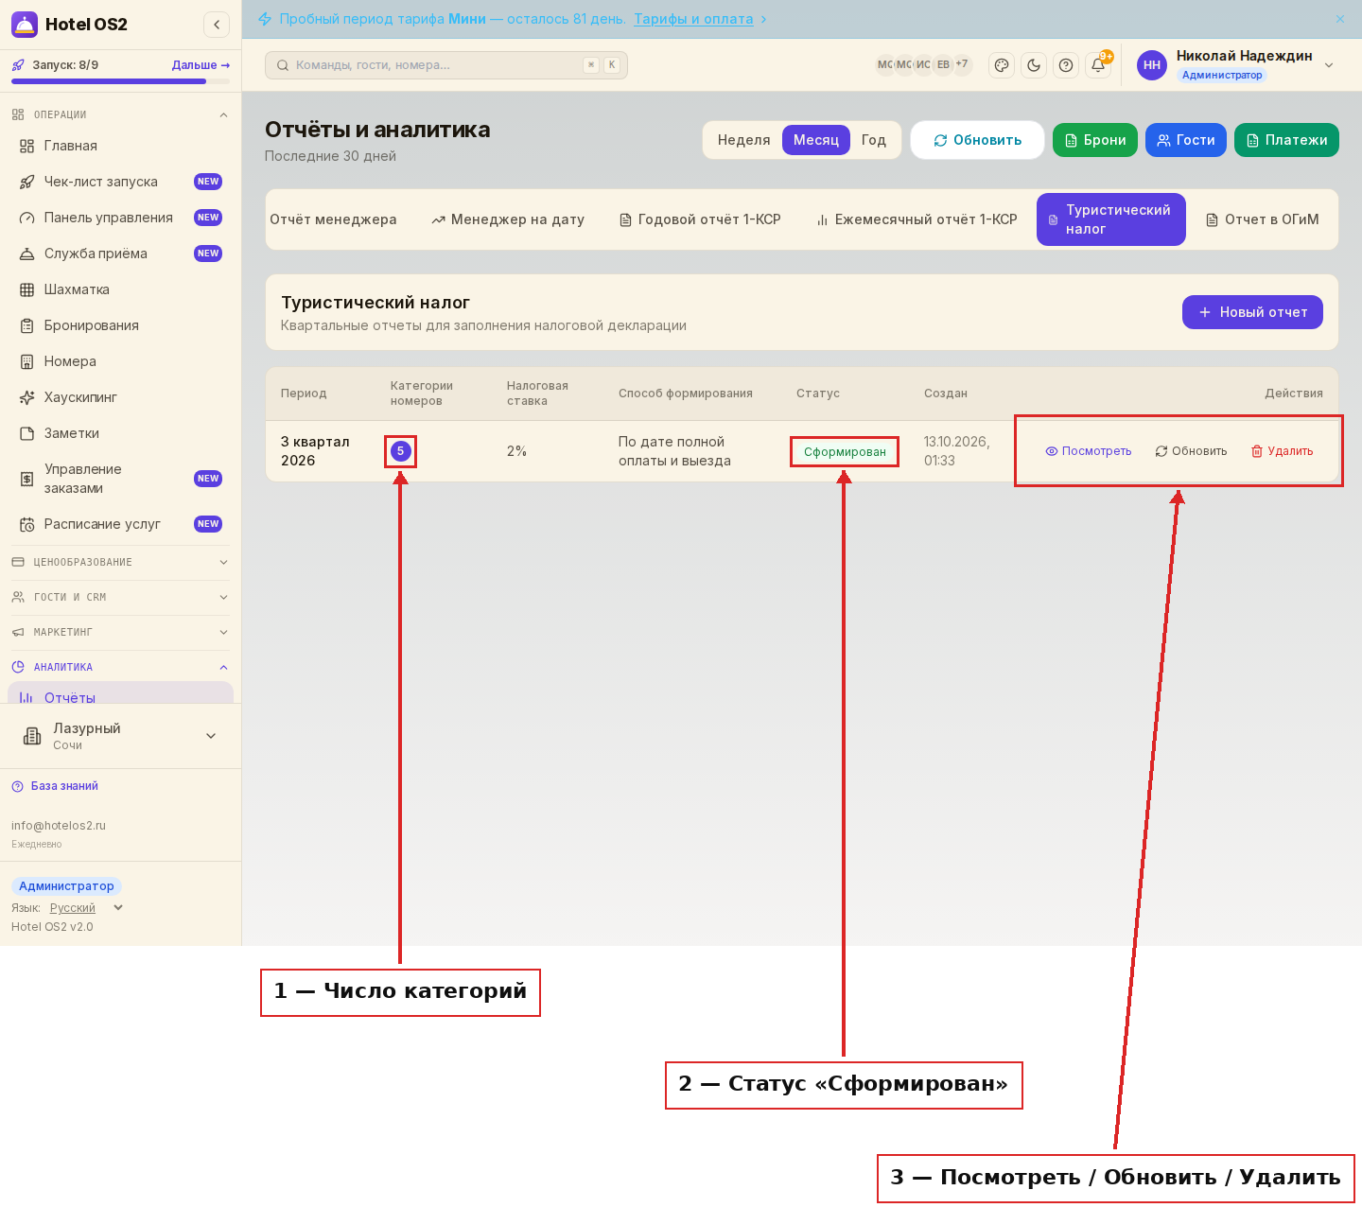Image resolution: width=1362 pixels, height=1225 pixels.
Task: Select the Месяц period
Action: (x=816, y=140)
